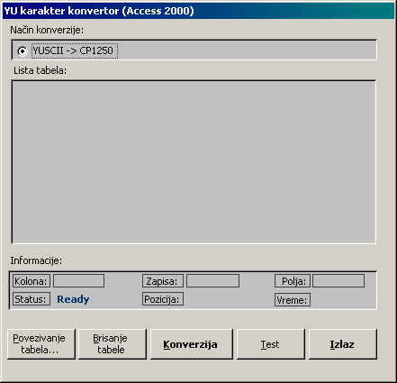The image size is (397, 383).
Task: Click the Polja value field
Action: pyautogui.click(x=338, y=281)
